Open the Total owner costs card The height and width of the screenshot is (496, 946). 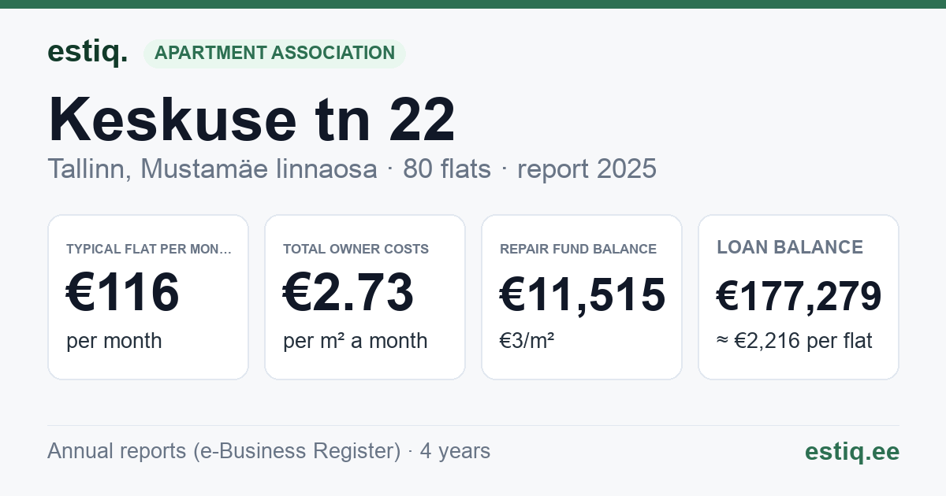[365, 297]
